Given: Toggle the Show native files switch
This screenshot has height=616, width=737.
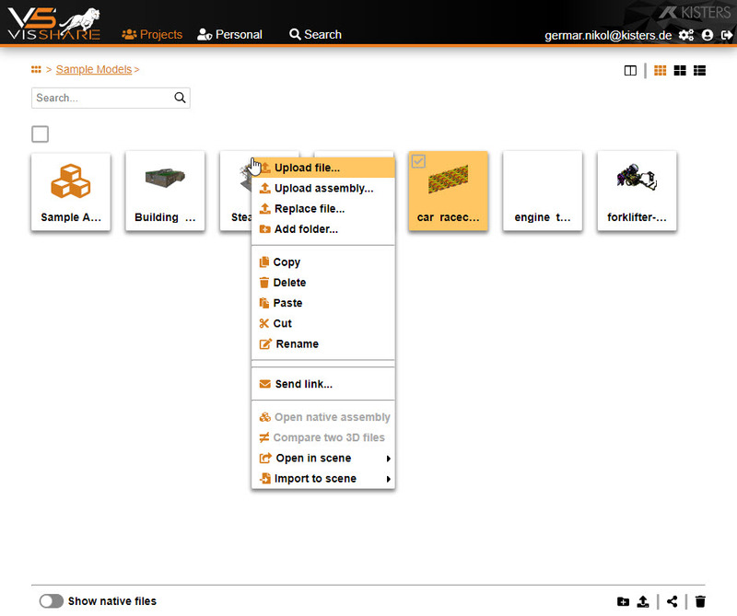Looking at the screenshot, I should pos(52,601).
